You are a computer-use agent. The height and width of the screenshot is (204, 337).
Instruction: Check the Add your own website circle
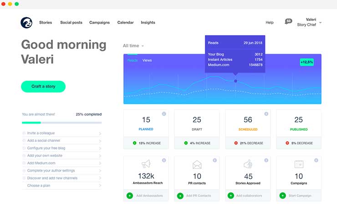point(24,155)
